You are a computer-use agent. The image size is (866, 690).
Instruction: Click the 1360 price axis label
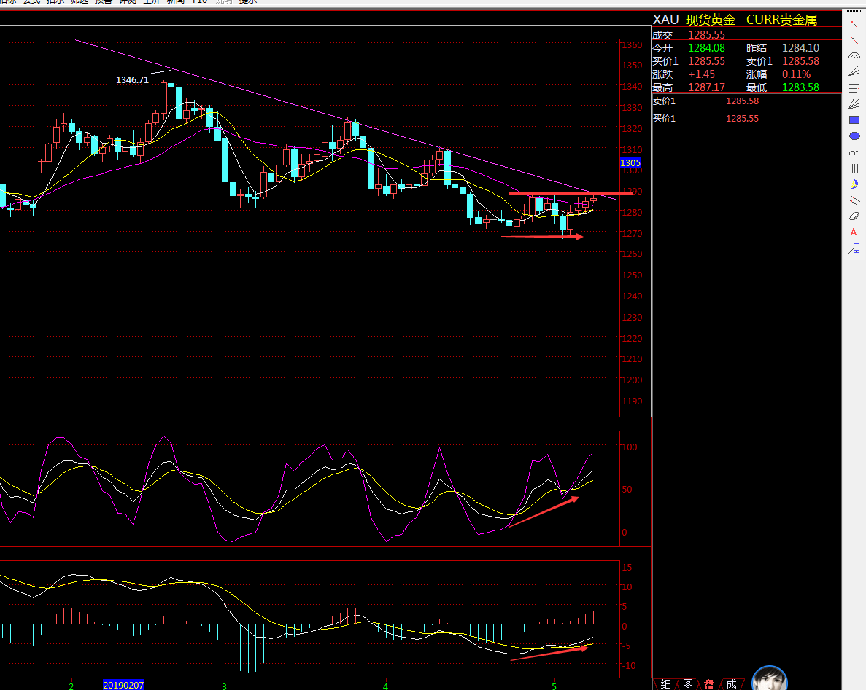[x=632, y=45]
